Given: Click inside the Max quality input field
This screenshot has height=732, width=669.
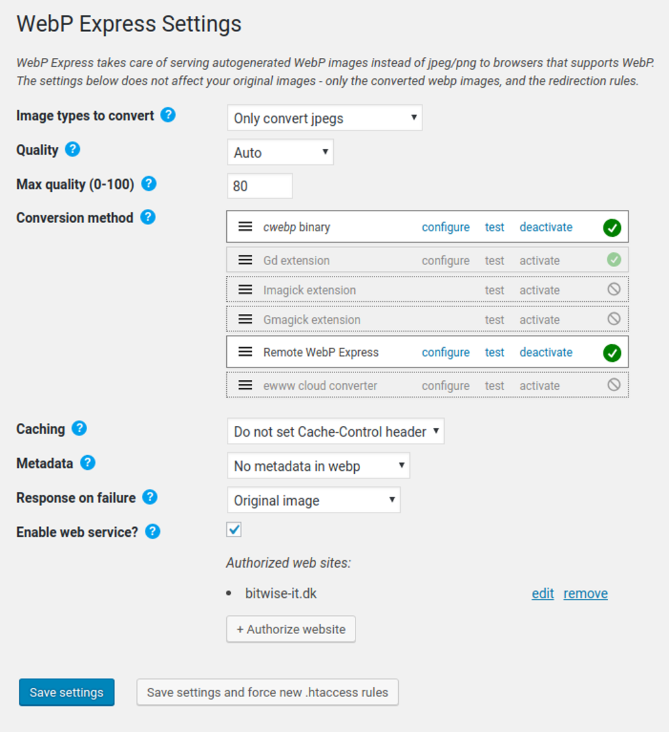Looking at the screenshot, I should [259, 186].
